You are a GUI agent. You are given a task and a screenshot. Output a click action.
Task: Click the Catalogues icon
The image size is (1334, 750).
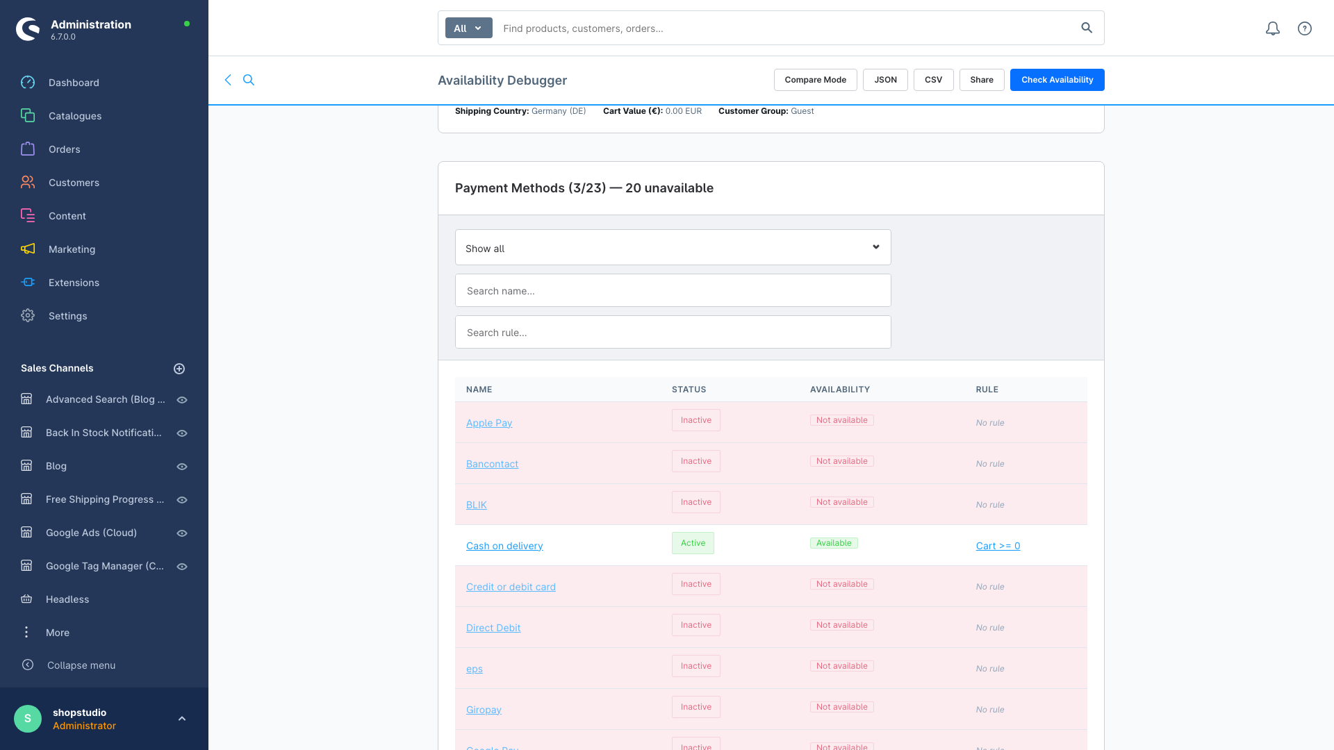(28, 116)
